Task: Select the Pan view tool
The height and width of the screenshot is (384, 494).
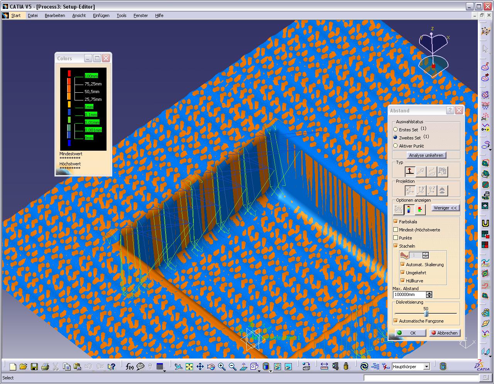Action: 200,367
